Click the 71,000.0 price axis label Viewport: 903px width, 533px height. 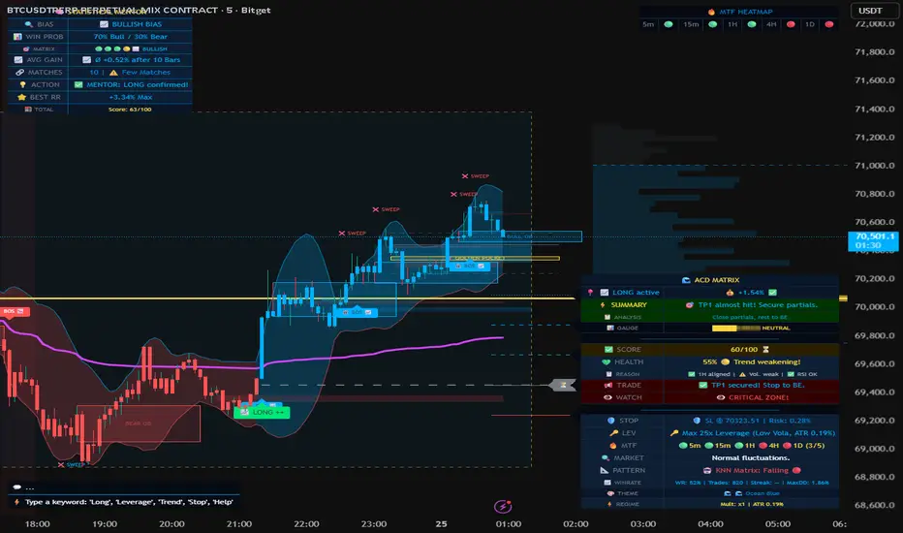[875, 166]
